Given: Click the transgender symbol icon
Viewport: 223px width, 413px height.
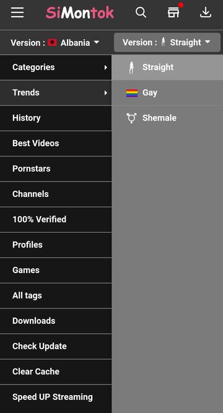Looking at the screenshot, I should pos(131,118).
